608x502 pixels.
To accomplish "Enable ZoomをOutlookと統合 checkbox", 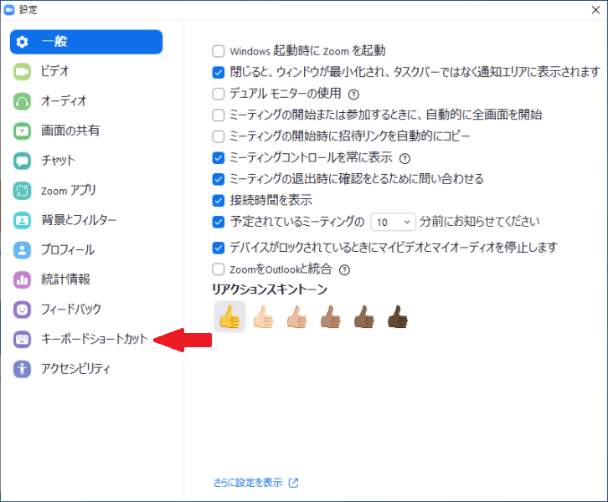I will point(219,269).
